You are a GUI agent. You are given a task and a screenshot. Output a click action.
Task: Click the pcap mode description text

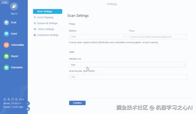[114, 42]
